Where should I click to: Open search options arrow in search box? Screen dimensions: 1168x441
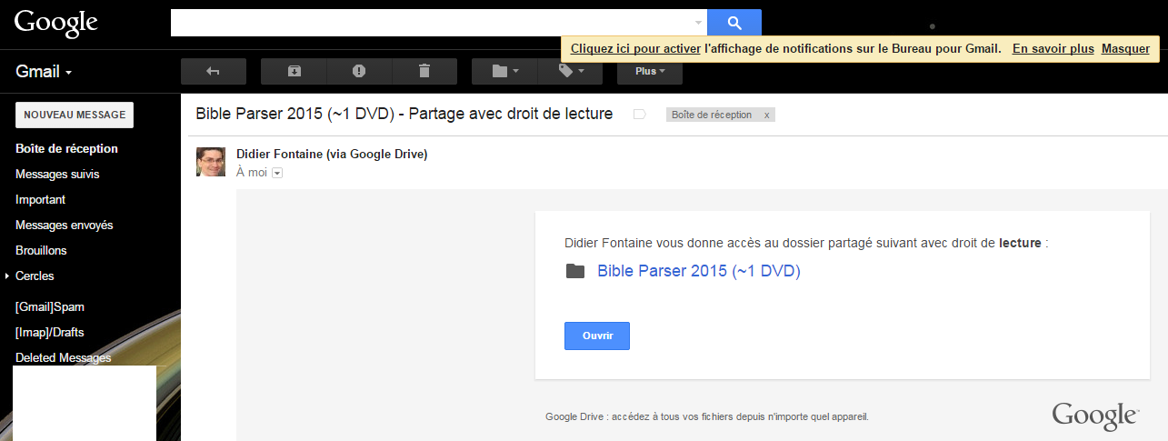698,23
